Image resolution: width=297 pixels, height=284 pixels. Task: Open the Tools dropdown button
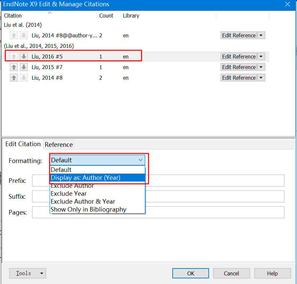click(x=28, y=273)
